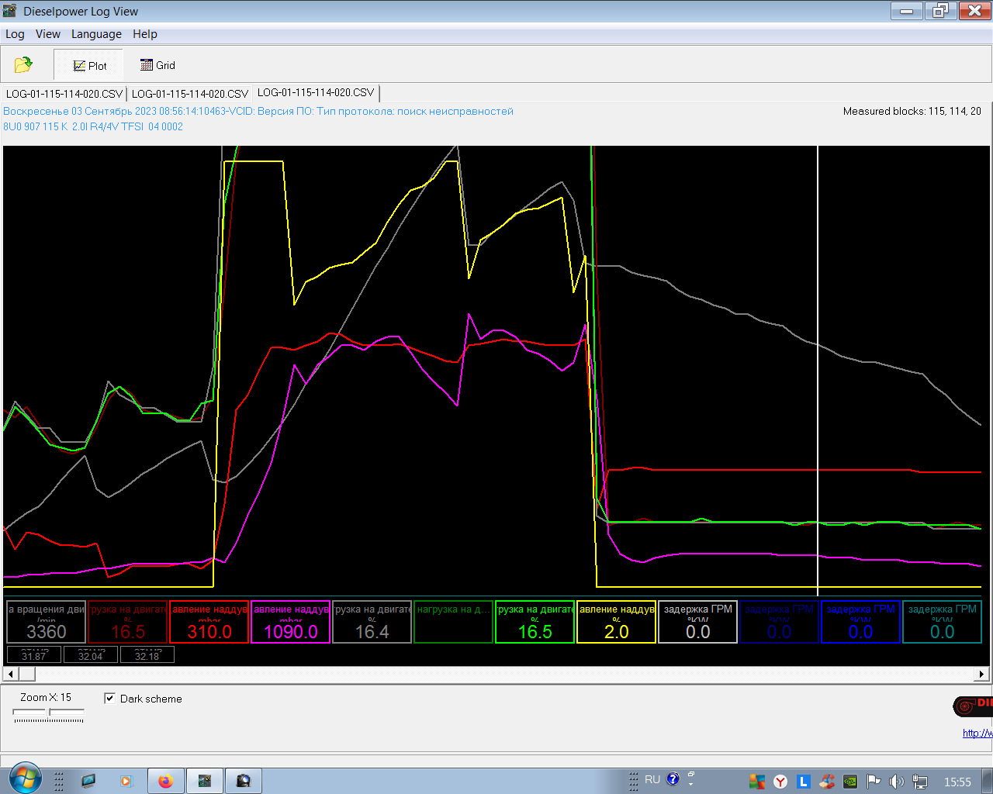Select the second LOG-01-115-114-020.CSV tab

190,94
